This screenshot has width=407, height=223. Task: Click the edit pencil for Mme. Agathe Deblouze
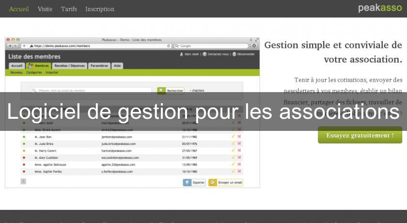[233, 164]
